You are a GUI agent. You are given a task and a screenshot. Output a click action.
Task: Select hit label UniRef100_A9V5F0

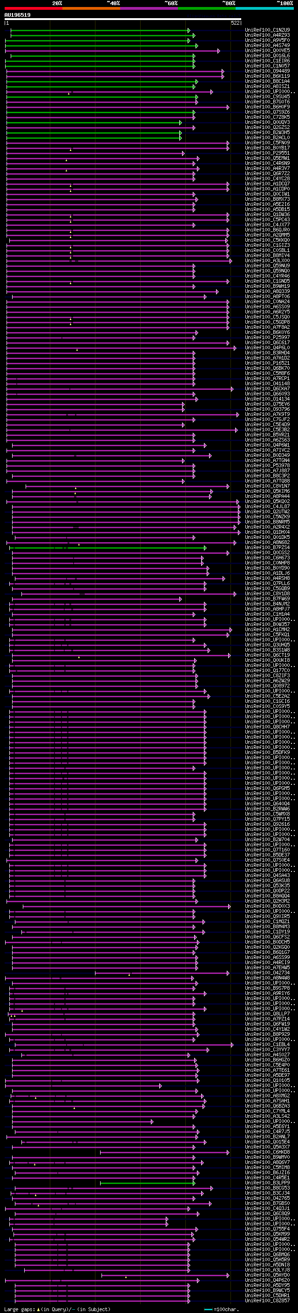(267, 40)
